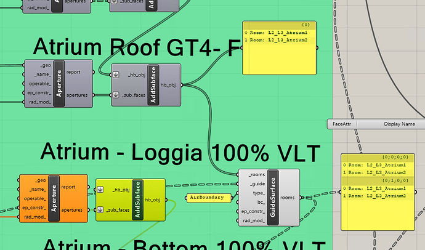The image size is (425, 250).
Task: Click the ep_constr_ input on GuideSurface
Action: pos(253,211)
